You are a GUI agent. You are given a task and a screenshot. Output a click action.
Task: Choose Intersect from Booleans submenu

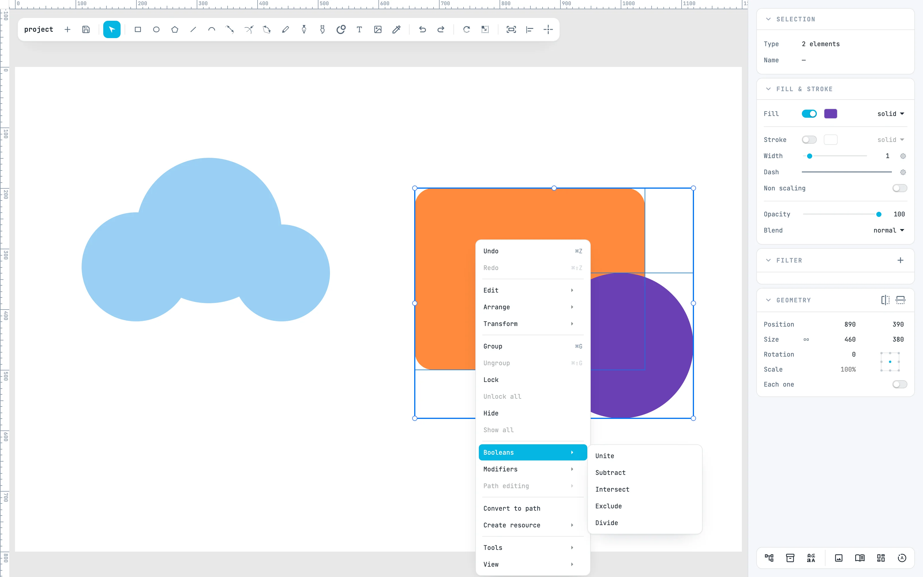pyautogui.click(x=645, y=490)
